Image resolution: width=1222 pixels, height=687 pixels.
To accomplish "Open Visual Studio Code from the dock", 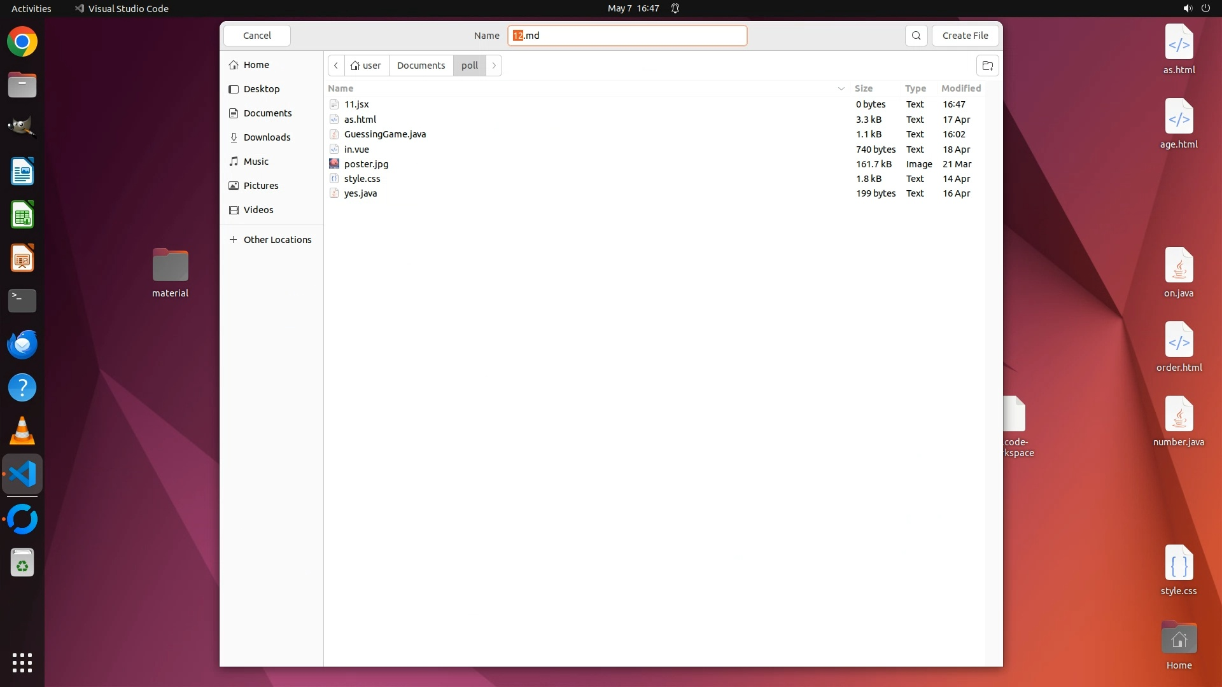I will point(22,475).
